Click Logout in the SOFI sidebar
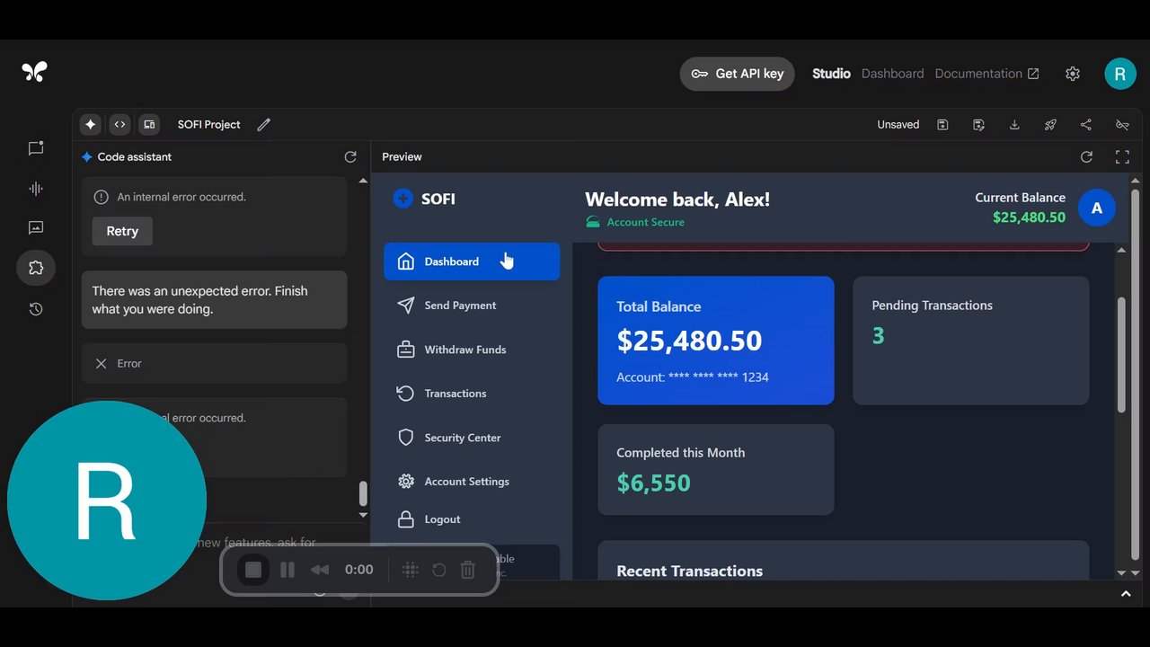Image resolution: width=1150 pixels, height=647 pixels. pos(472,519)
